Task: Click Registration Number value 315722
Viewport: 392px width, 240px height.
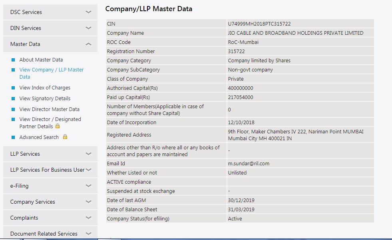Action: (236, 51)
